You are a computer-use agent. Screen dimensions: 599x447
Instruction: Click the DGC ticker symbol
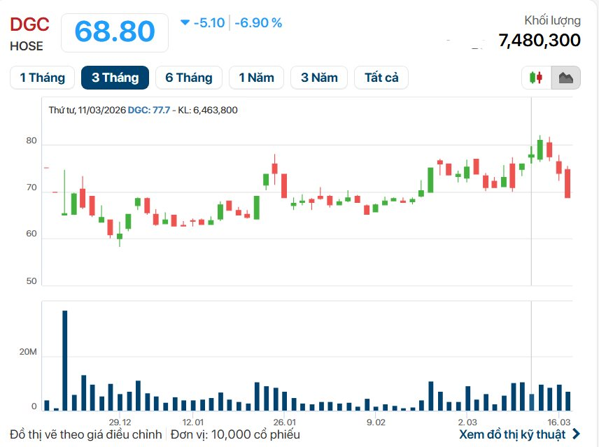click(29, 24)
